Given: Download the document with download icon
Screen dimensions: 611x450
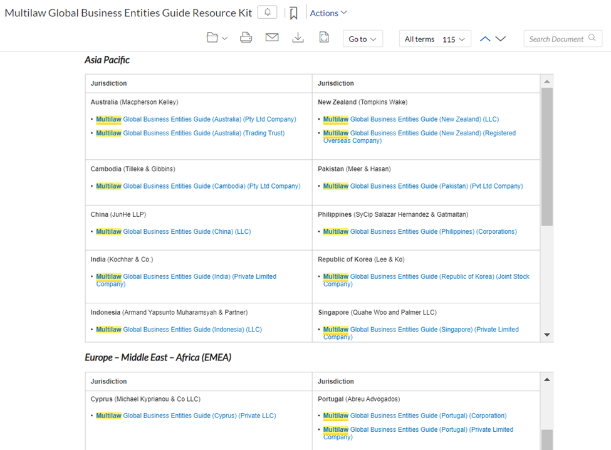Looking at the screenshot, I should [298, 38].
